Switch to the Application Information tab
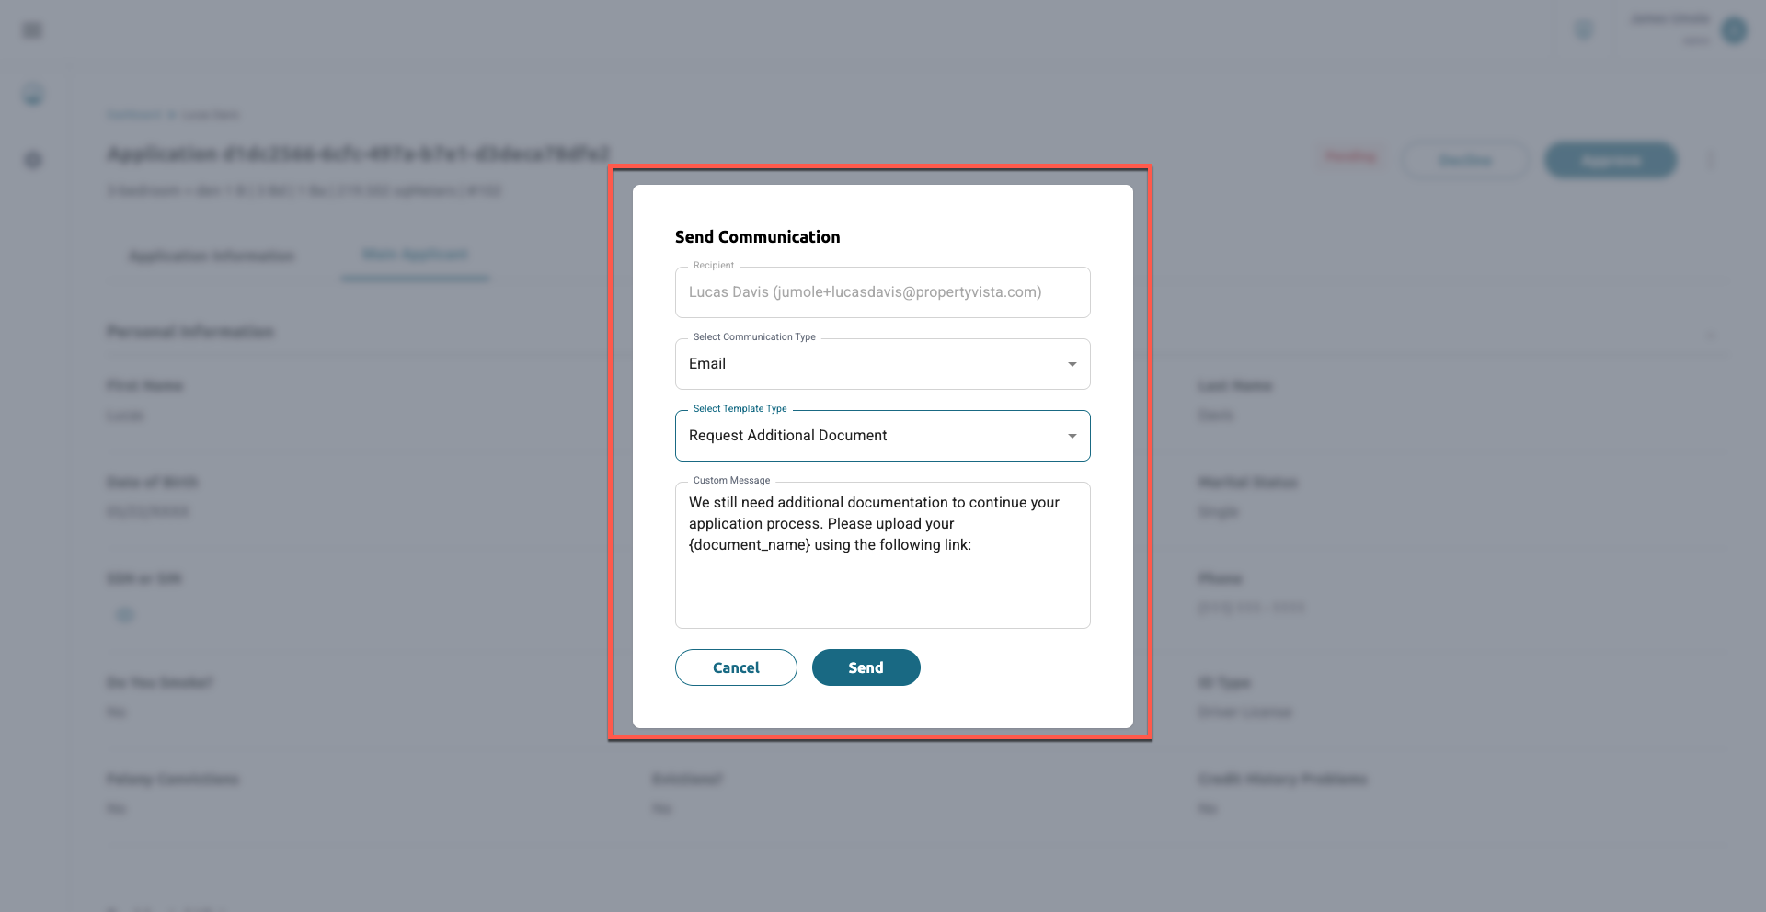Image resolution: width=1766 pixels, height=912 pixels. click(212, 256)
